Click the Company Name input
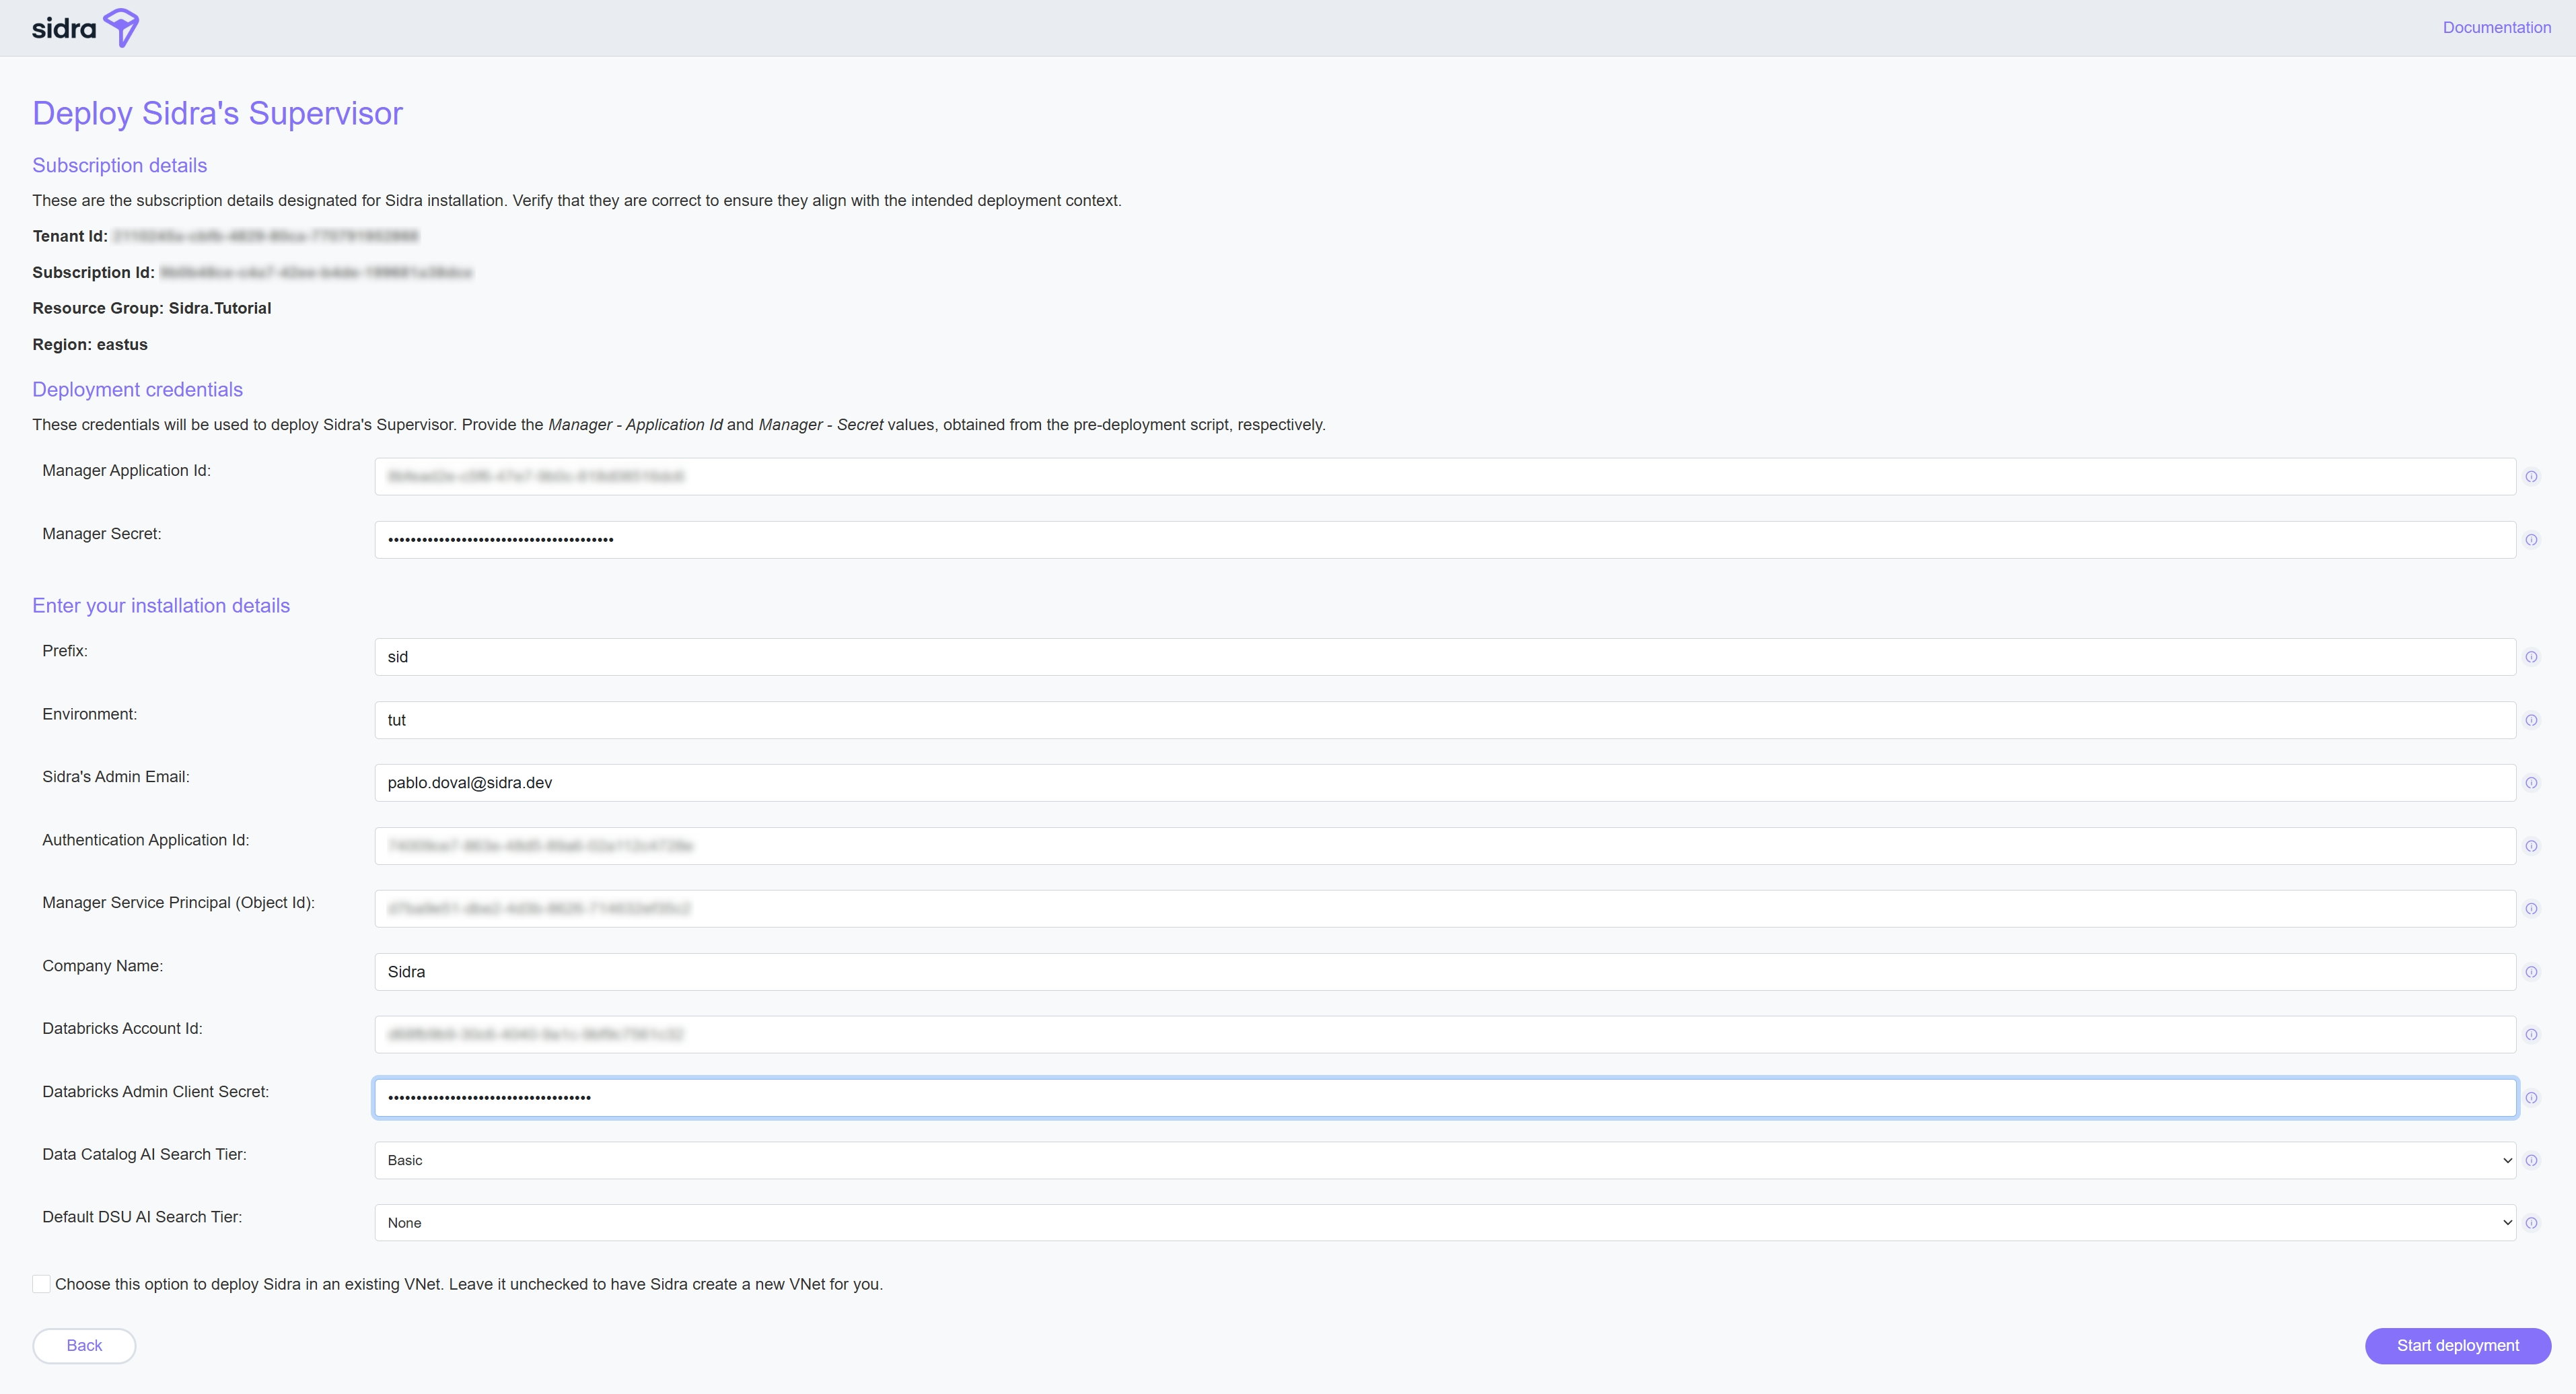 tap(1444, 972)
